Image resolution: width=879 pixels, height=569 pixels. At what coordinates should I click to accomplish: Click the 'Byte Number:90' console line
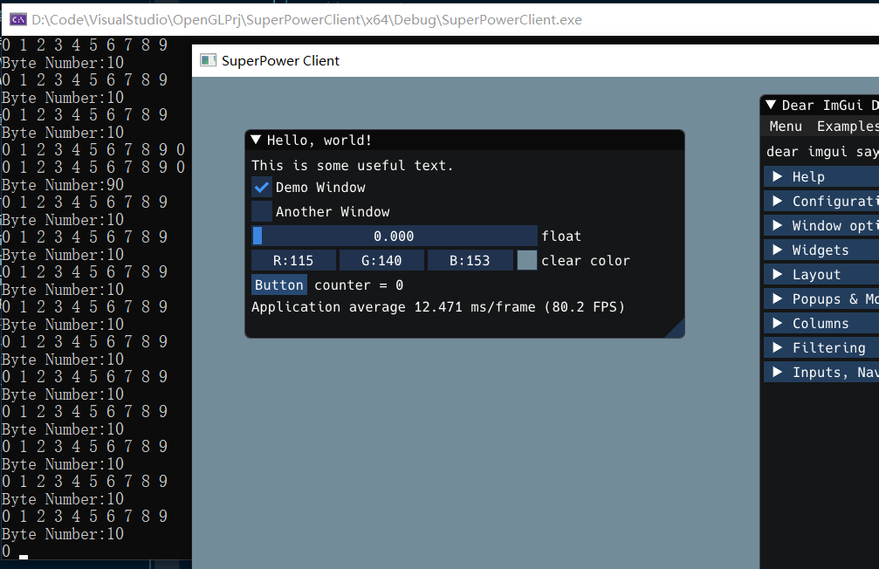pos(63,184)
